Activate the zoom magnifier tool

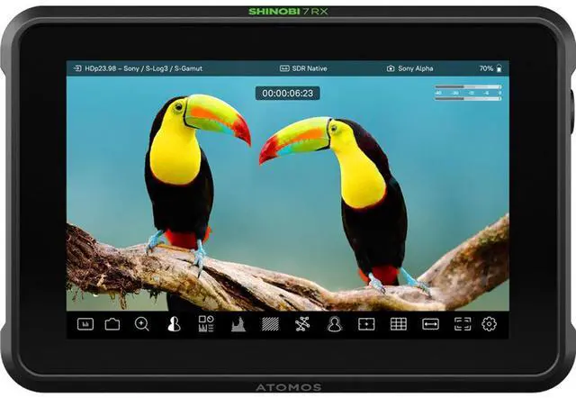click(142, 324)
